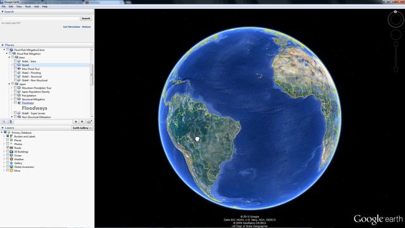
Task: Collapse the Intro folder
Action: 9,58
